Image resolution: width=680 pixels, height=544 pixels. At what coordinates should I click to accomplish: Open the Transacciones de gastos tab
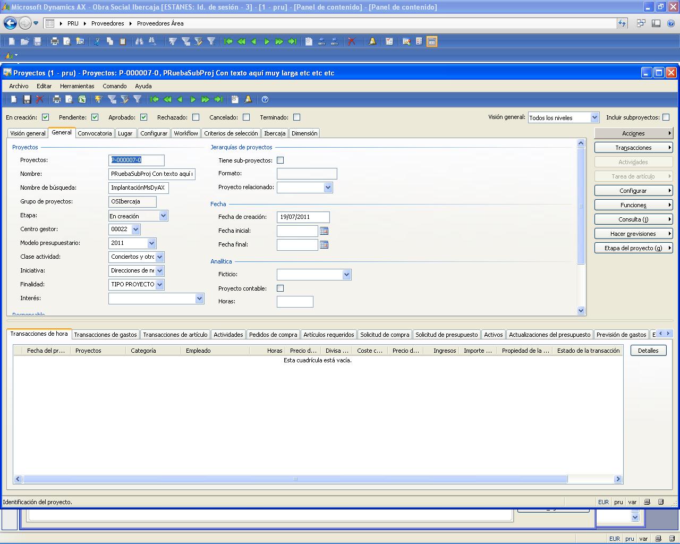105,335
